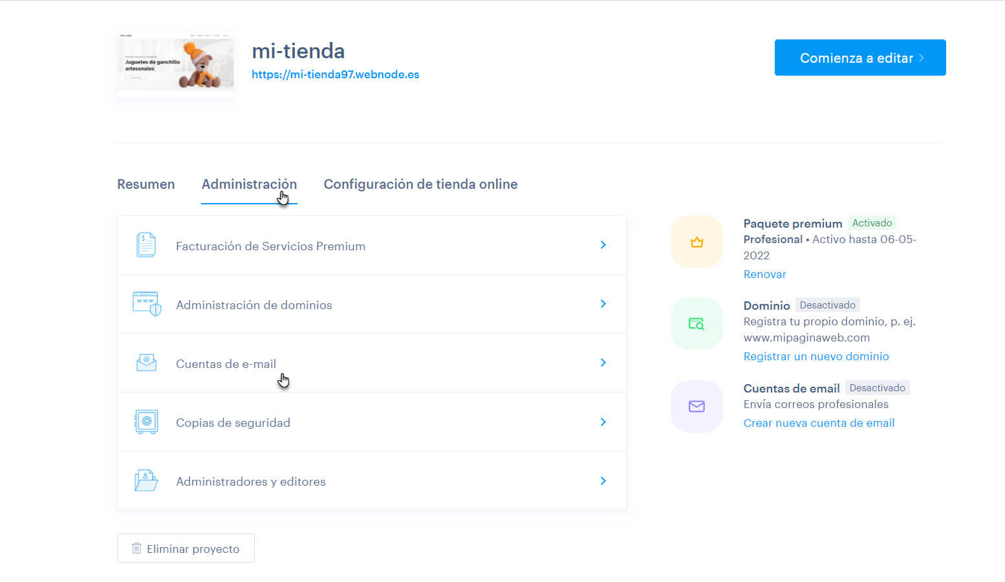Open the Configuración de tienda online tab
Viewport: 1005px width, 582px height.
tap(420, 184)
